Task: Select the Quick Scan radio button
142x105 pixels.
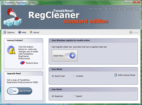Action: click(53, 76)
